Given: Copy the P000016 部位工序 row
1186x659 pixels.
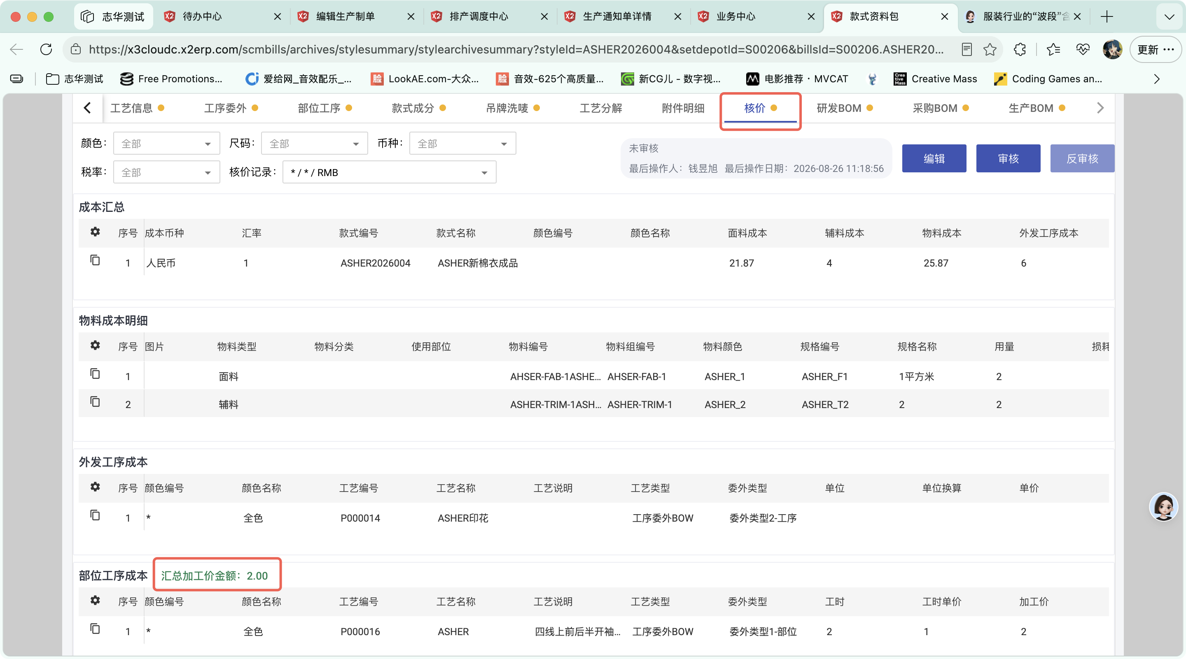Looking at the screenshot, I should click(95, 629).
